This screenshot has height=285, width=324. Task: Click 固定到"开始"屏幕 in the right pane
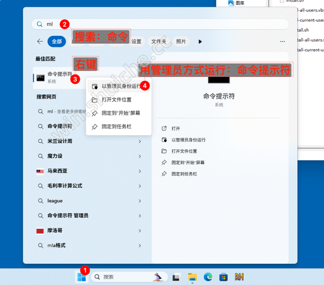click(188, 162)
